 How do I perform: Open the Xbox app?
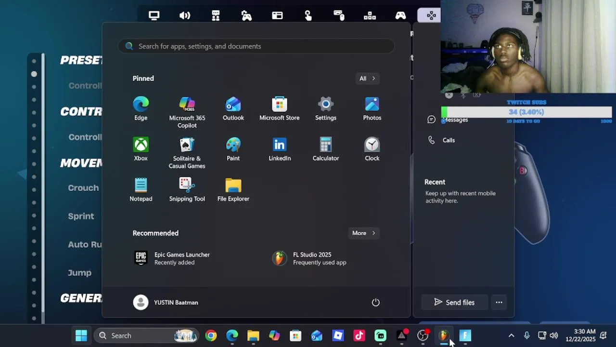[x=141, y=149]
